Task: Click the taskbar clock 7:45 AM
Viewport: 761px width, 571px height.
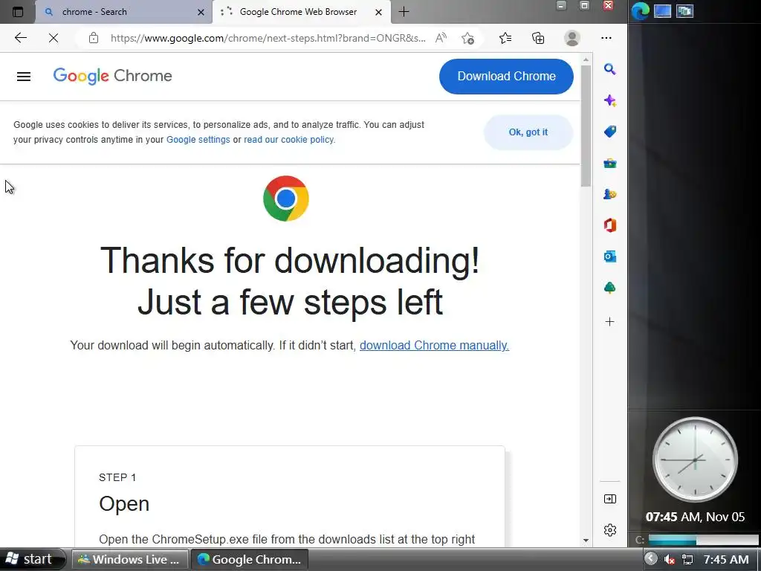Action: [726, 559]
